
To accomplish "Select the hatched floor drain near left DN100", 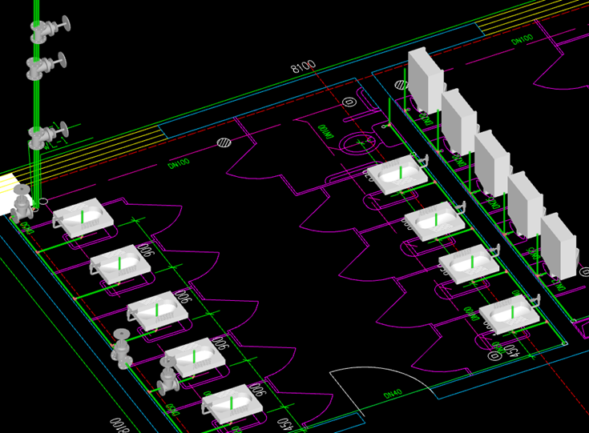I will [224, 144].
